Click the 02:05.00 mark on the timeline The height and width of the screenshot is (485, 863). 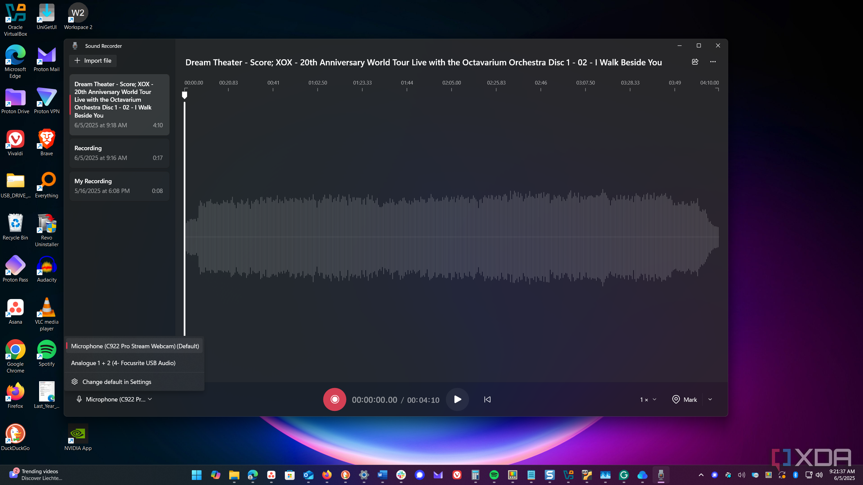pos(451,83)
